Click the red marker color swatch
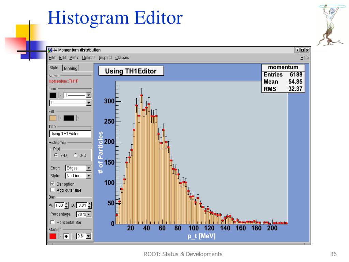349x262 pixels. (53, 236)
